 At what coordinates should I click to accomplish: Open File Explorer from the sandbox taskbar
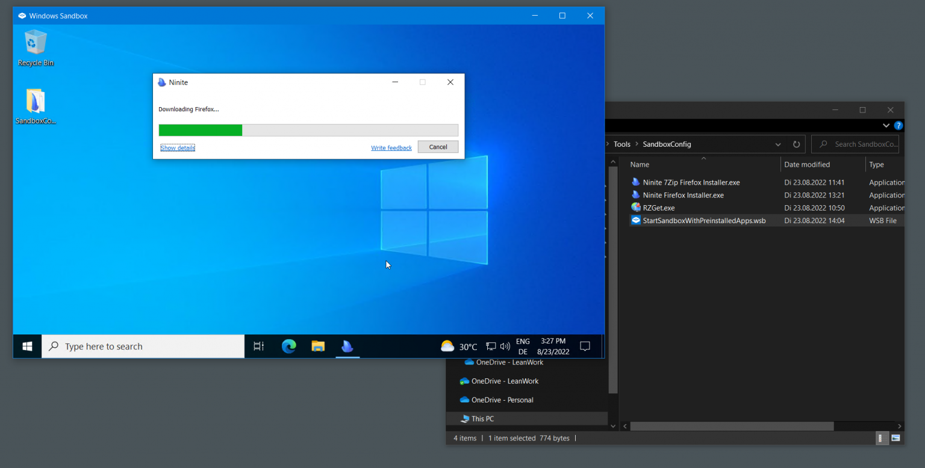click(318, 346)
